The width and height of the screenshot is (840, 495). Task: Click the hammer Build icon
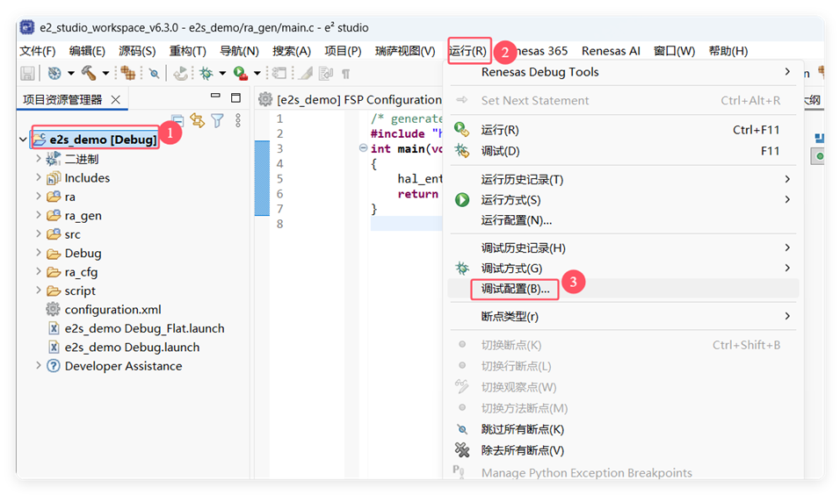89,73
